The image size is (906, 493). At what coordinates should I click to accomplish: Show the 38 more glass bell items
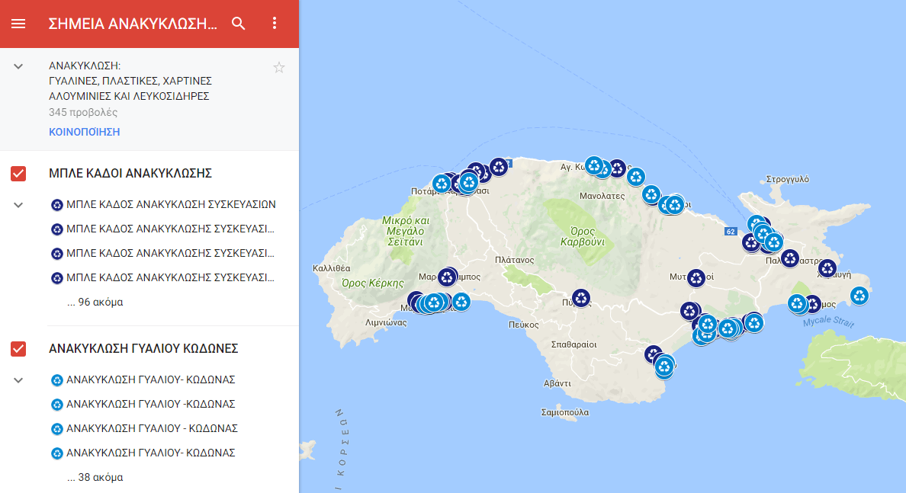click(95, 477)
